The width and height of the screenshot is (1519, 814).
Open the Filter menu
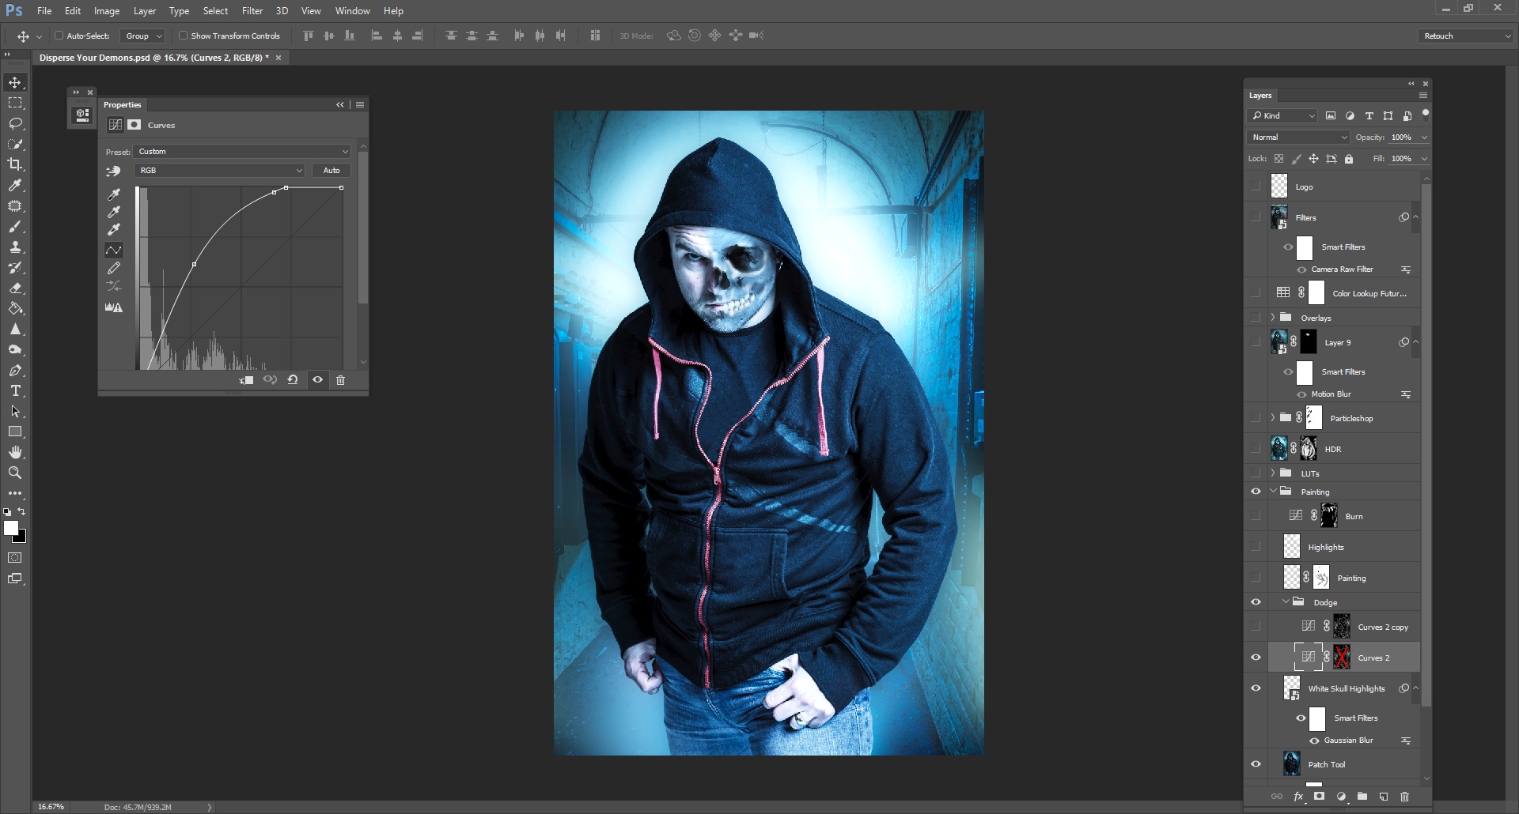[x=252, y=10]
